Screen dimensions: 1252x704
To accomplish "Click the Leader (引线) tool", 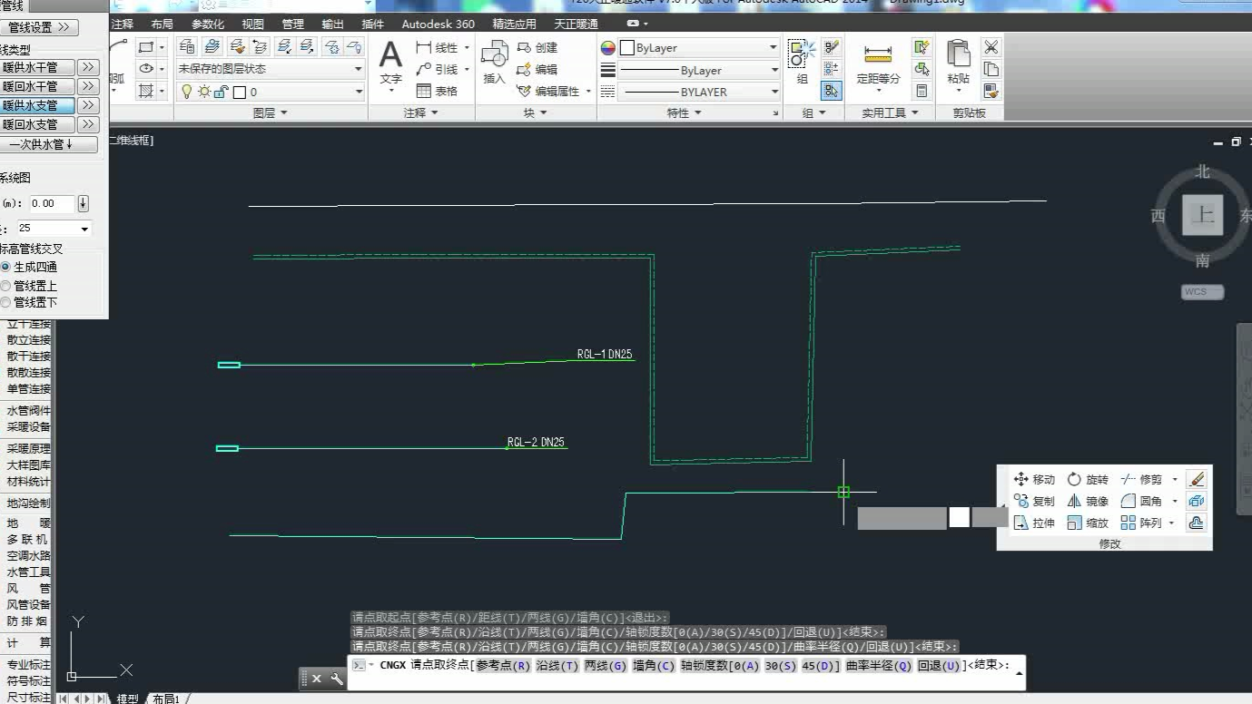I will 438,69.
